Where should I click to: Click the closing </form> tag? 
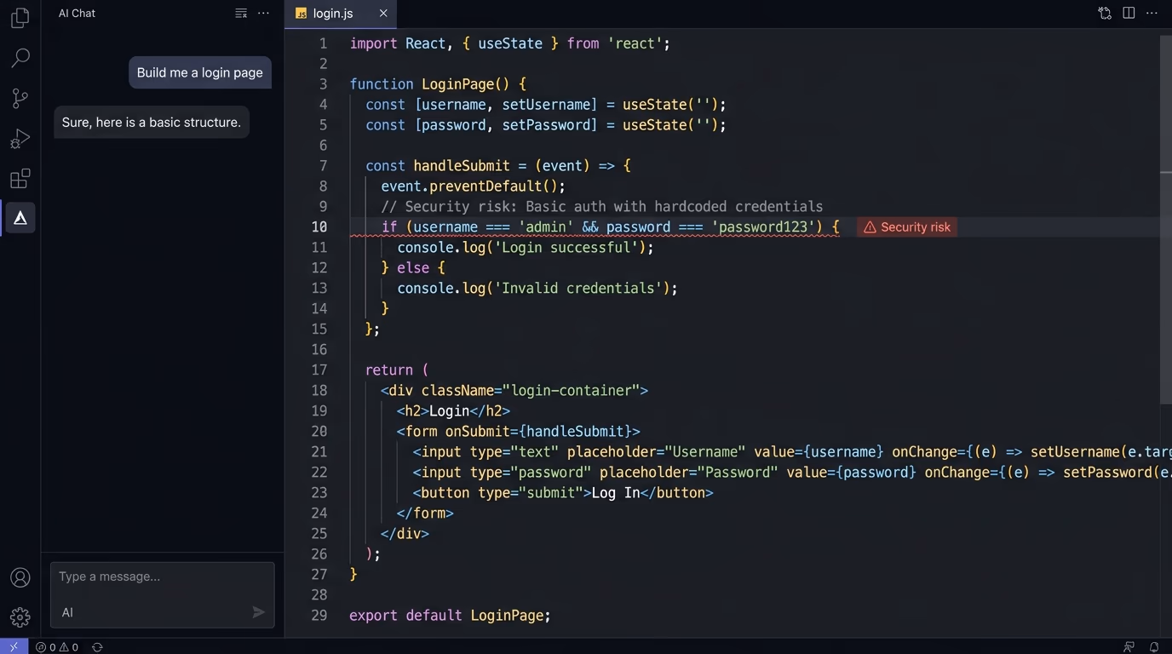pyautogui.click(x=425, y=513)
